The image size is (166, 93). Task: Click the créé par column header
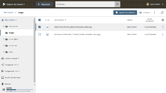(129, 20)
